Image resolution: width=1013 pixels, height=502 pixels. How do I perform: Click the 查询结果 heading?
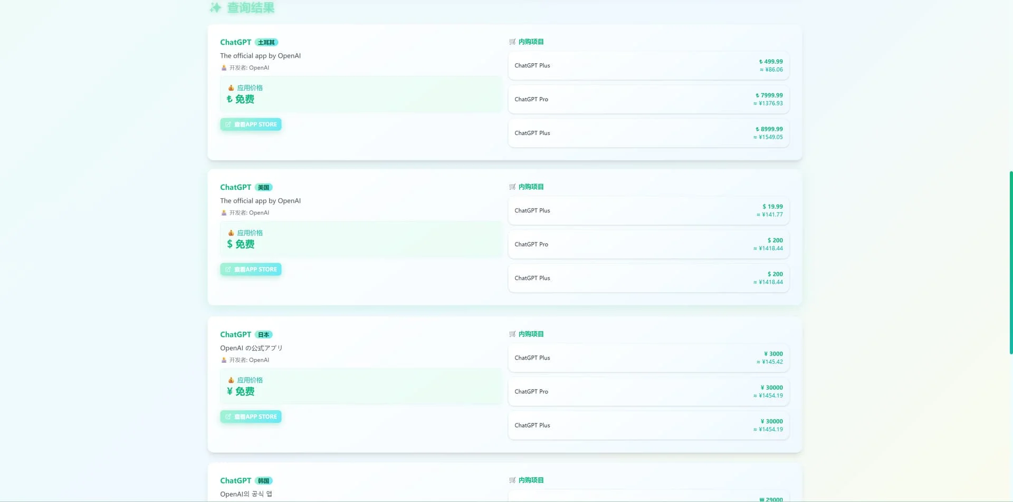(251, 8)
